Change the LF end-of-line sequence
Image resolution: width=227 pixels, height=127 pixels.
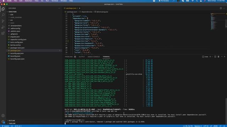point(211,126)
